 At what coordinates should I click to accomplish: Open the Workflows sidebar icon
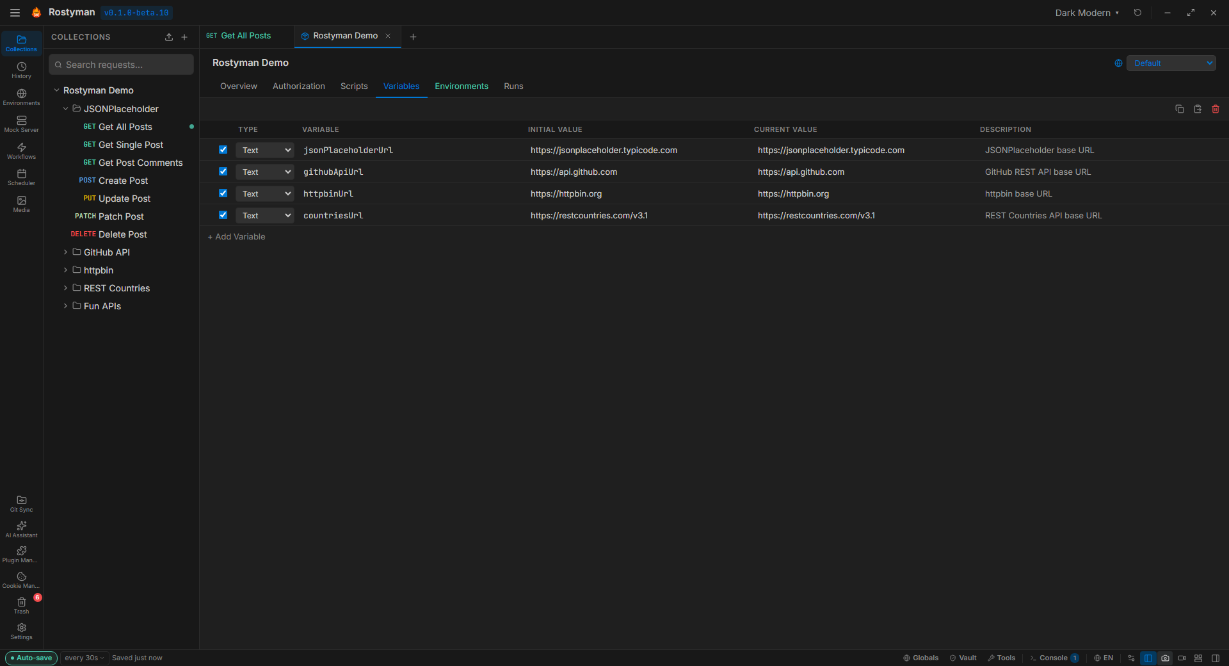(21, 150)
